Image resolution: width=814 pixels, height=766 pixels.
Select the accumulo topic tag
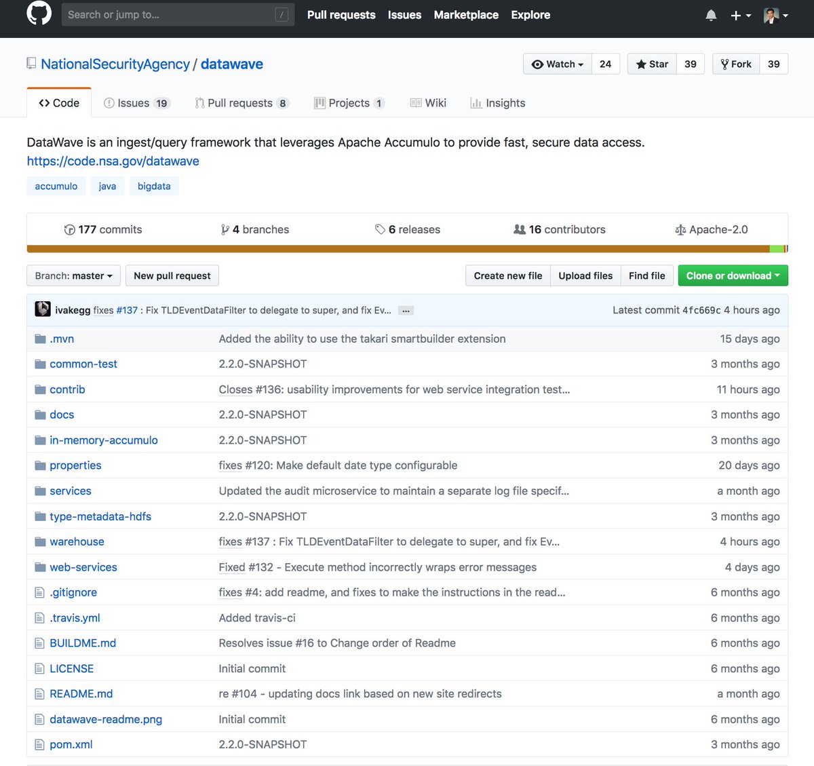point(56,186)
